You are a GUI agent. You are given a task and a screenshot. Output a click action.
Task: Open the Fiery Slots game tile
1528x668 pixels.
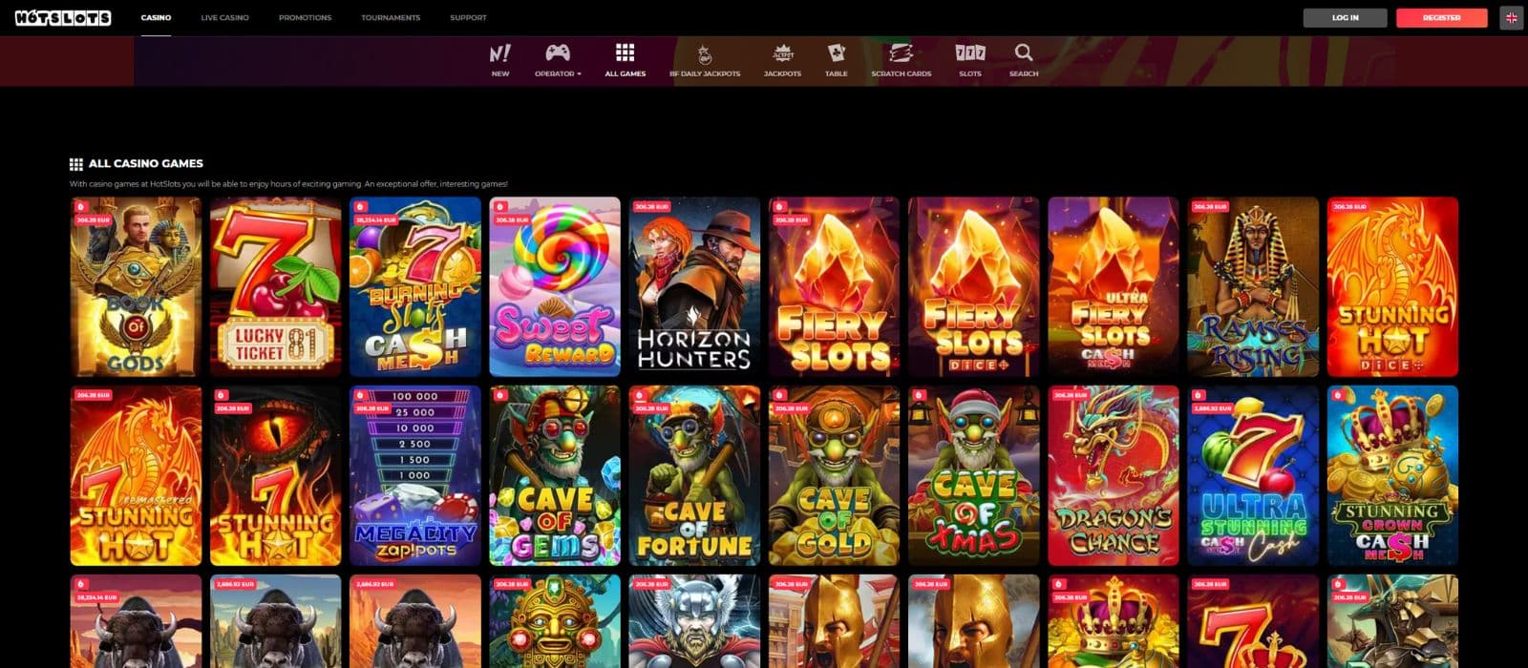[834, 287]
